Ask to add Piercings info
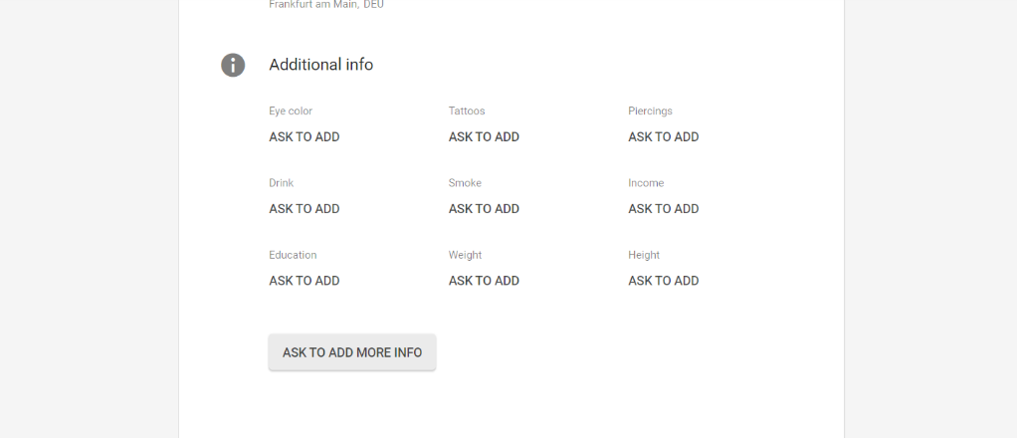1017x438 pixels. point(664,137)
